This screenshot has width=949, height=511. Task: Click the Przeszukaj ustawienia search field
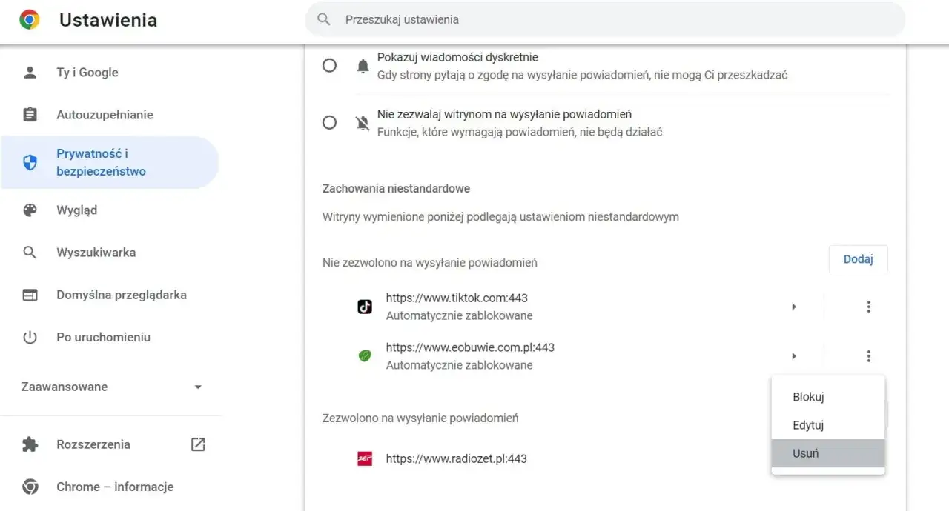point(604,19)
